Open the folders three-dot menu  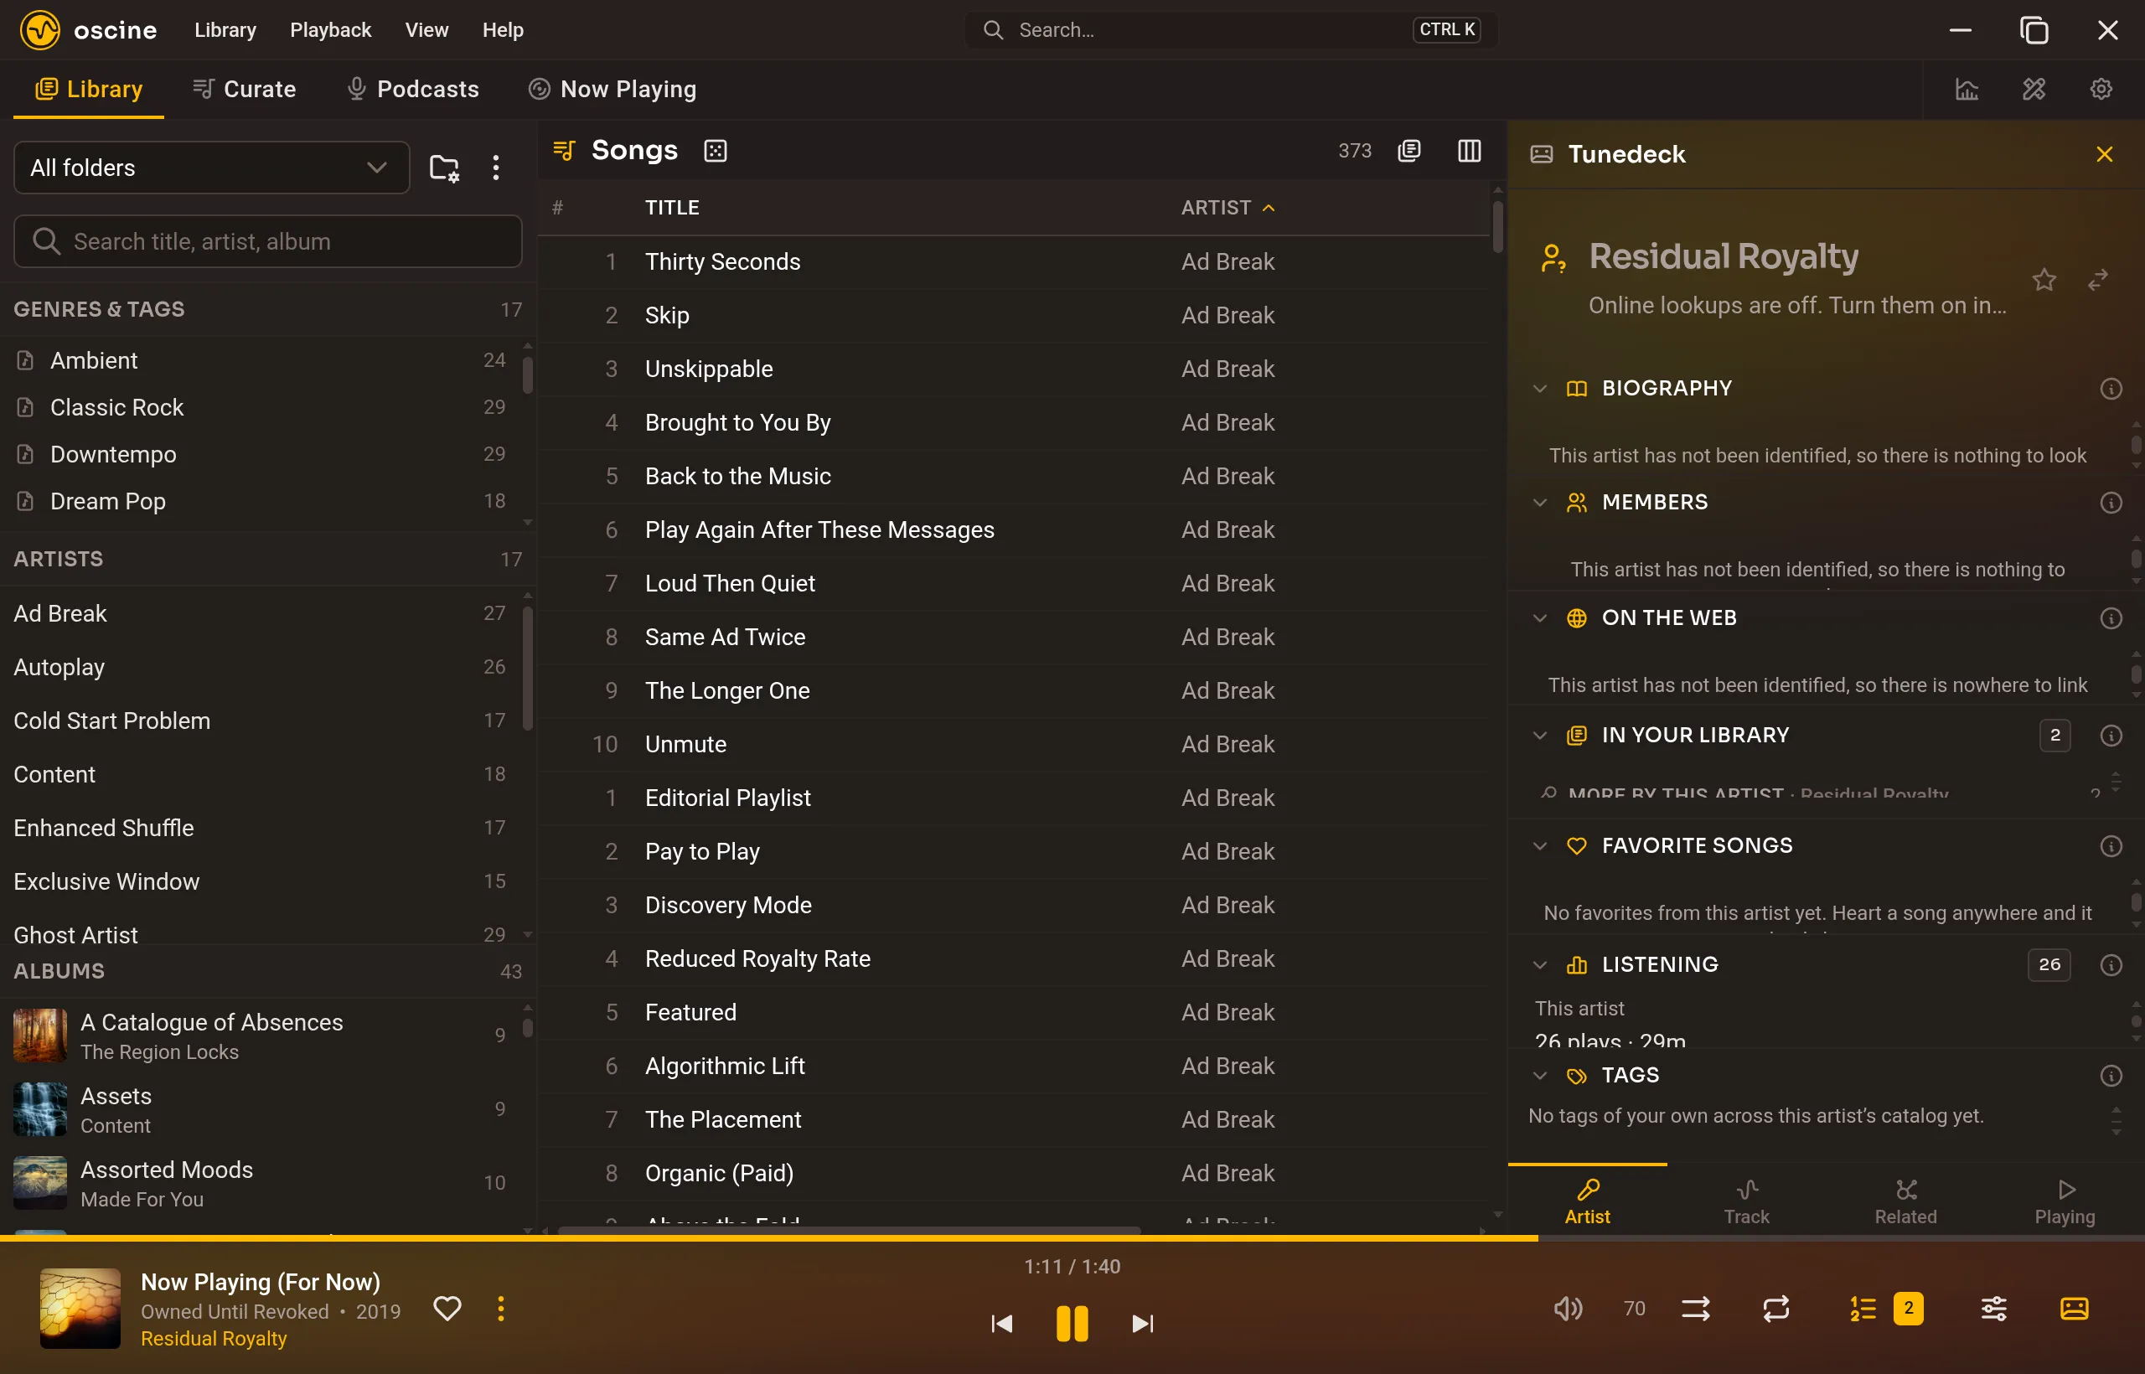tap(496, 168)
